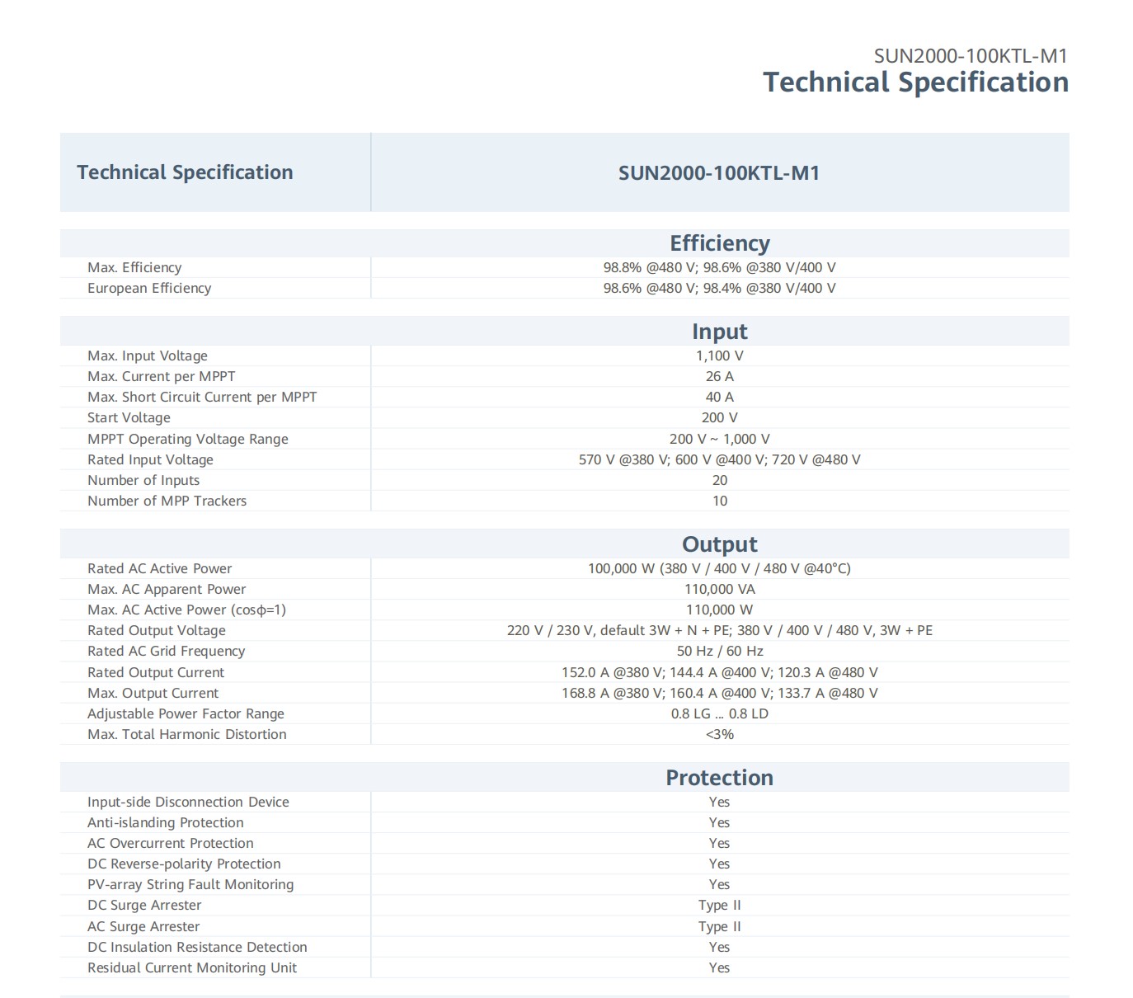Screen dimensions: 1133x998
Task: Select the 'Max. AC Apparent Power' label
Action: (x=167, y=589)
